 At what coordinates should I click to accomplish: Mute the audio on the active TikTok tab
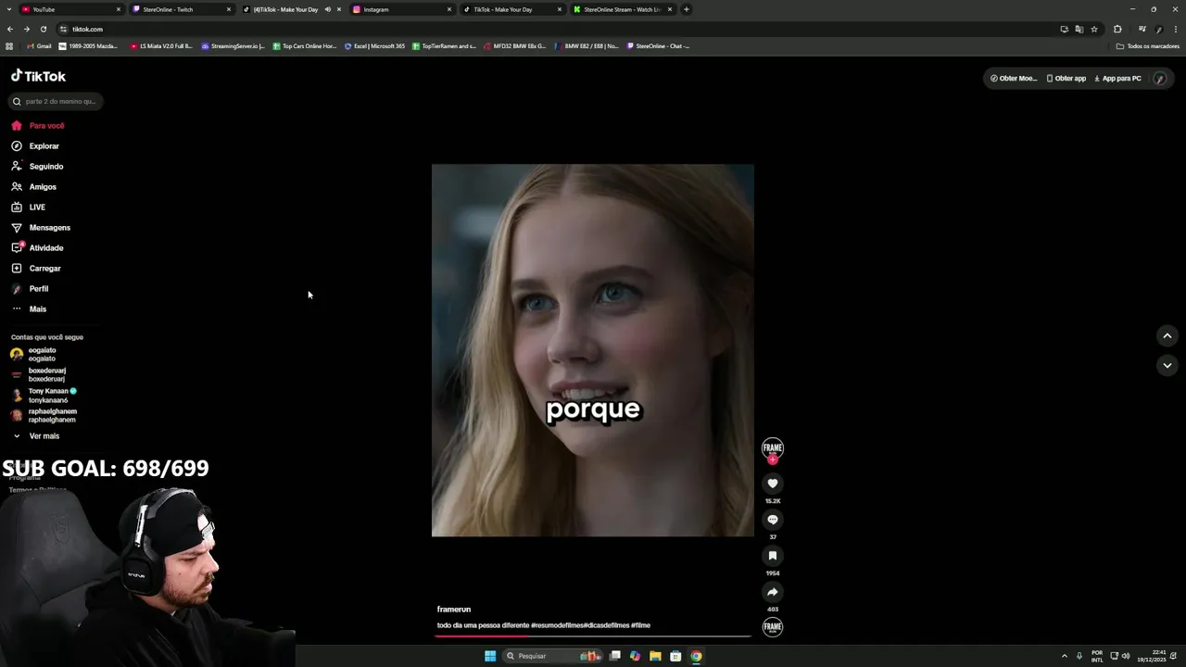click(x=328, y=9)
